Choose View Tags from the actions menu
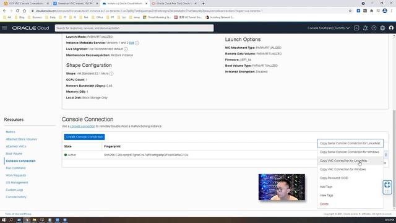This screenshot has height=223, width=396. 350,195
